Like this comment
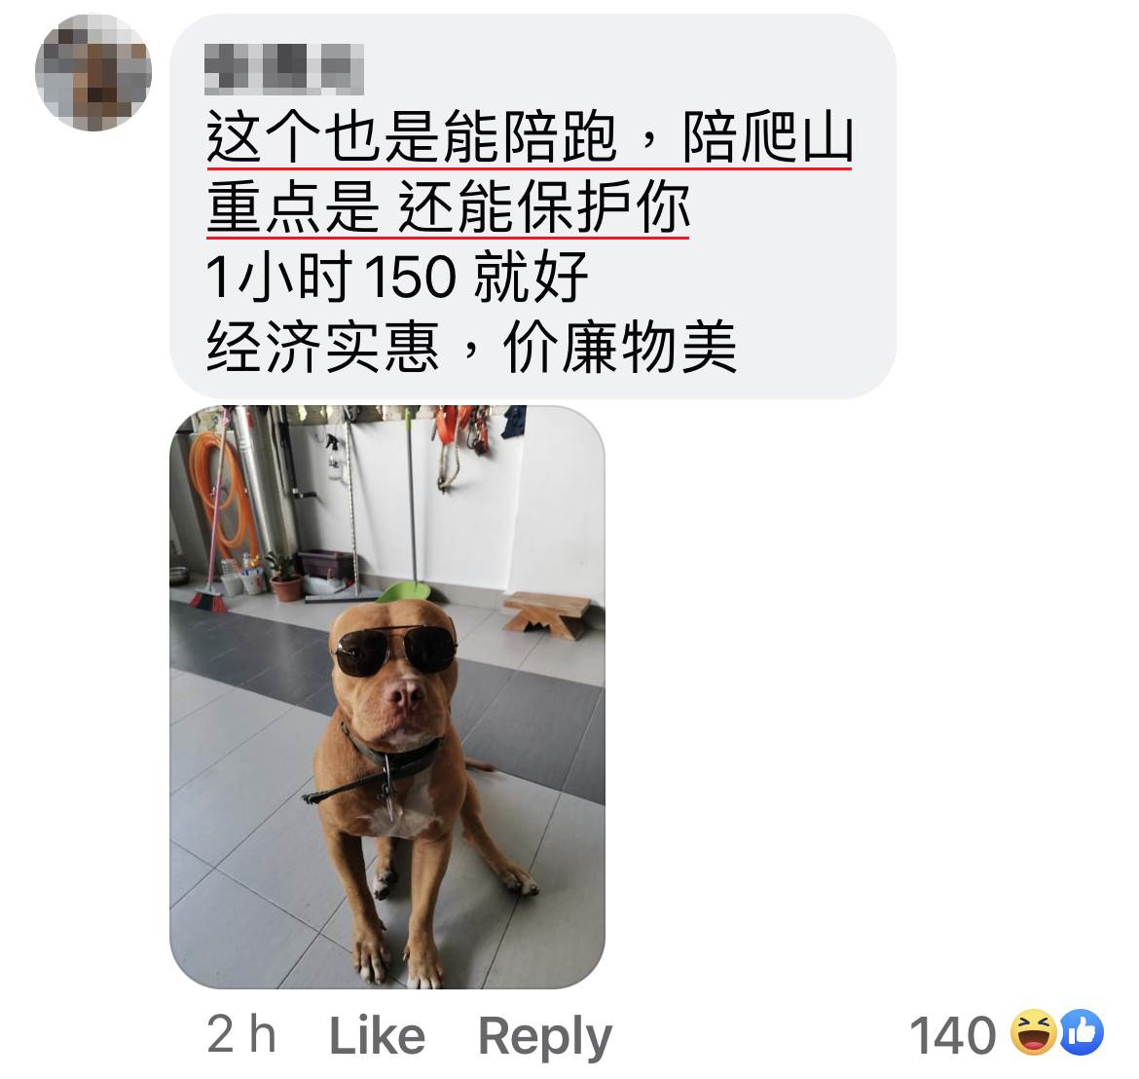 tap(377, 1034)
